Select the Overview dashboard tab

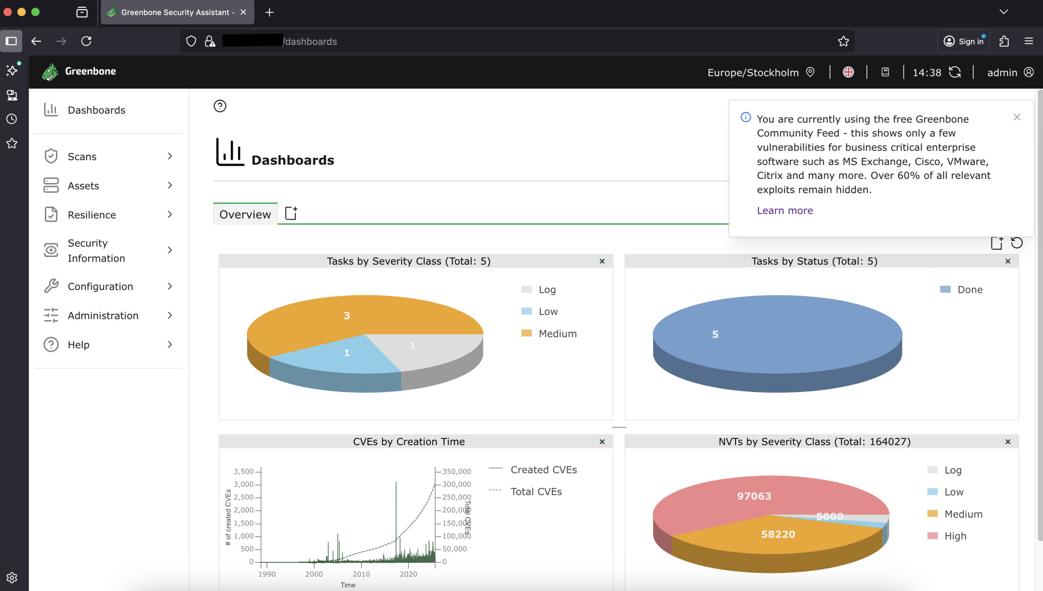click(x=245, y=214)
